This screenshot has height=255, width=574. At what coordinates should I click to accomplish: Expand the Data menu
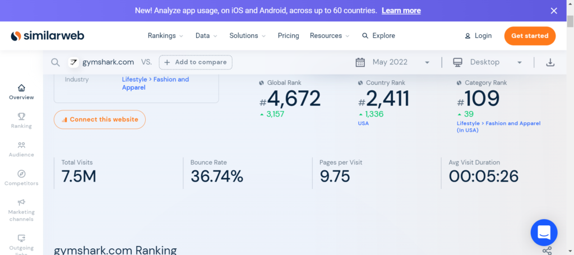(206, 36)
